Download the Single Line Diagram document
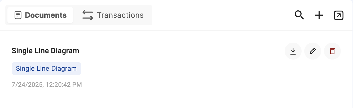 coord(293,51)
